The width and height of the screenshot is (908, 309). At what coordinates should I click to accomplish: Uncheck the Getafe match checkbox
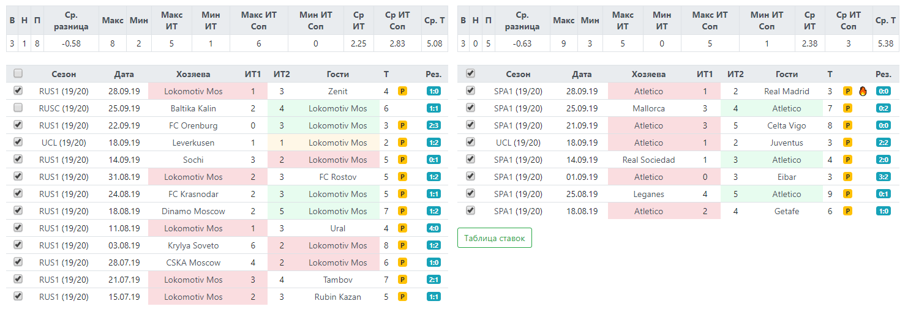tap(470, 210)
